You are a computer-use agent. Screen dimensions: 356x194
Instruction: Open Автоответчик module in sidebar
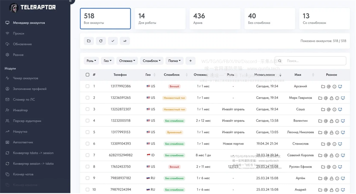[x=23, y=142]
